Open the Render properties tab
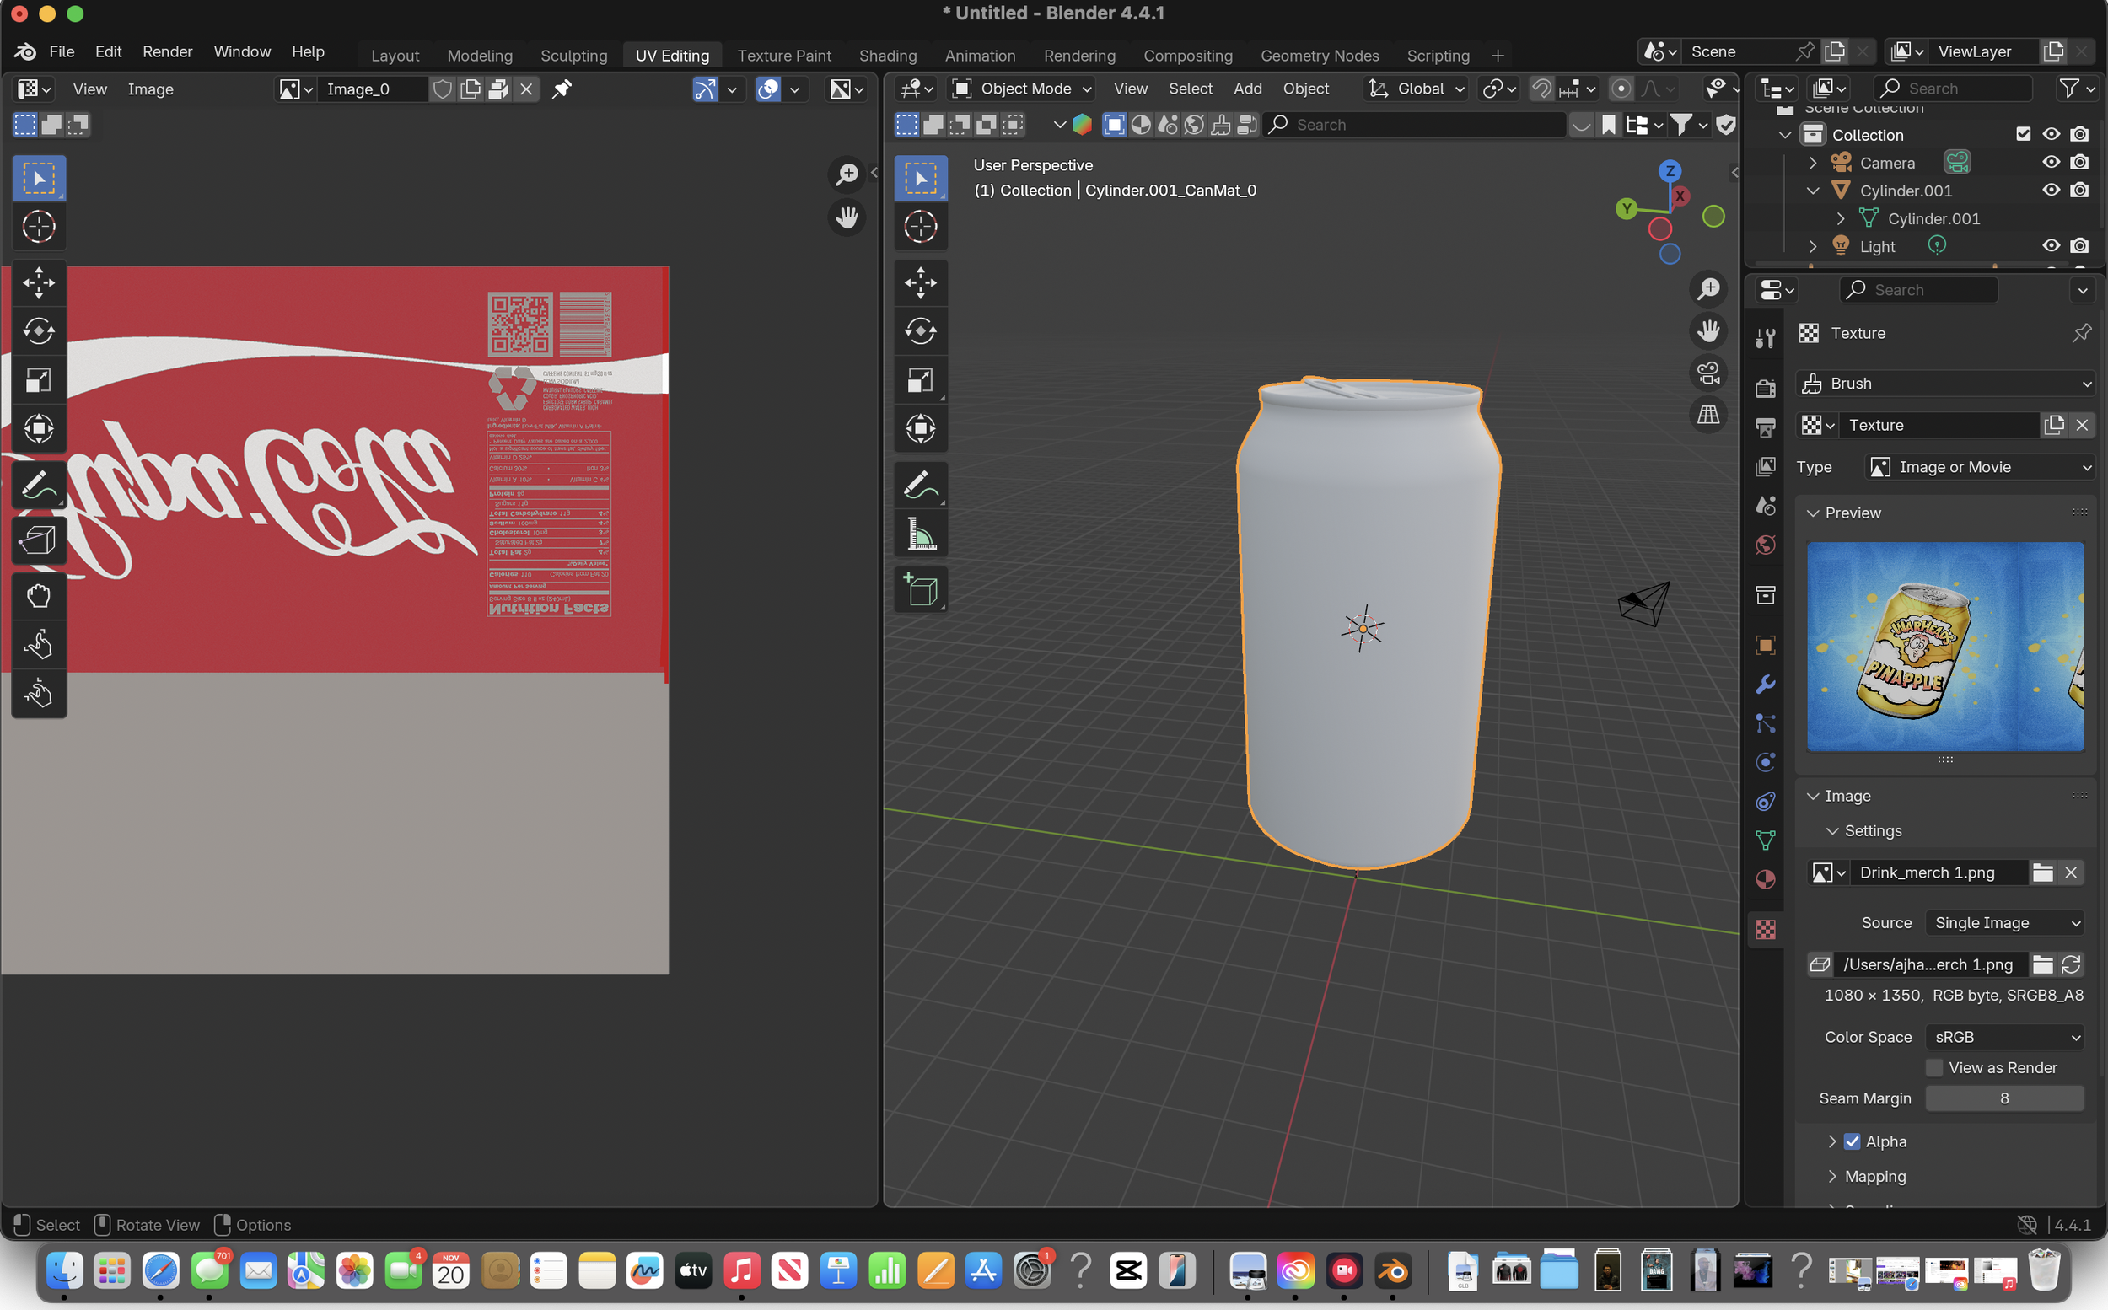The width and height of the screenshot is (2108, 1310). pos(1765,387)
